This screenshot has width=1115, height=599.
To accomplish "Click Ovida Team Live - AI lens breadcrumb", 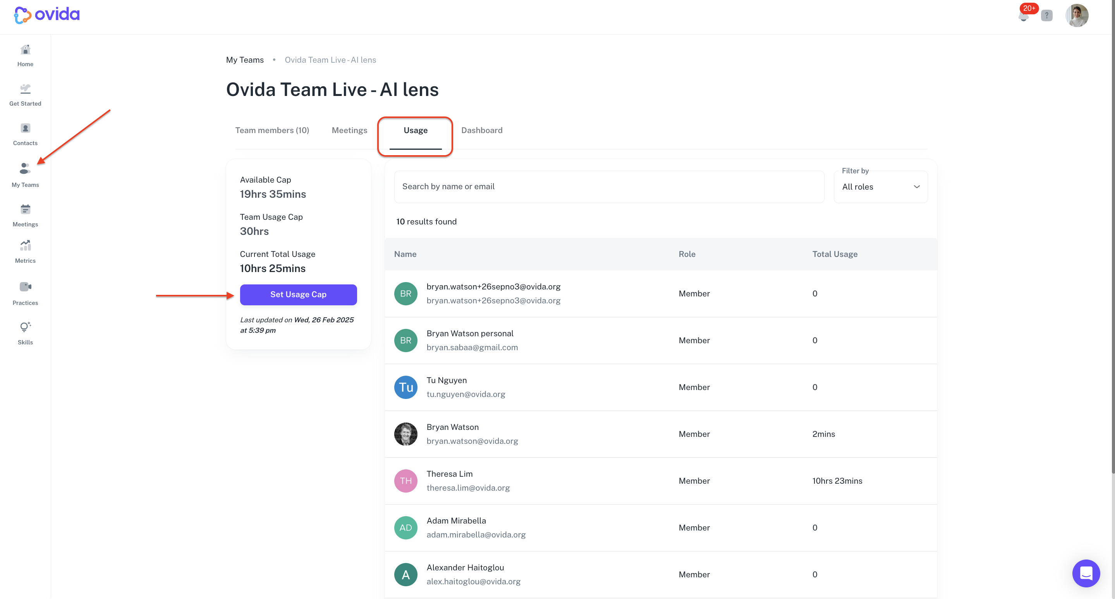I will coord(330,60).
